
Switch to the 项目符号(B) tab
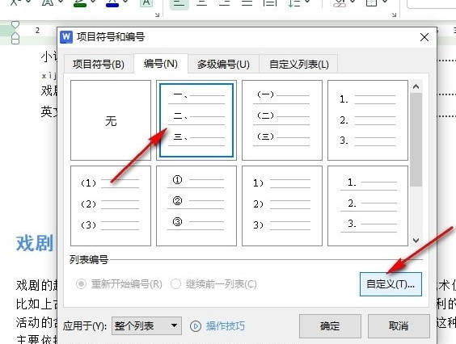(99, 64)
